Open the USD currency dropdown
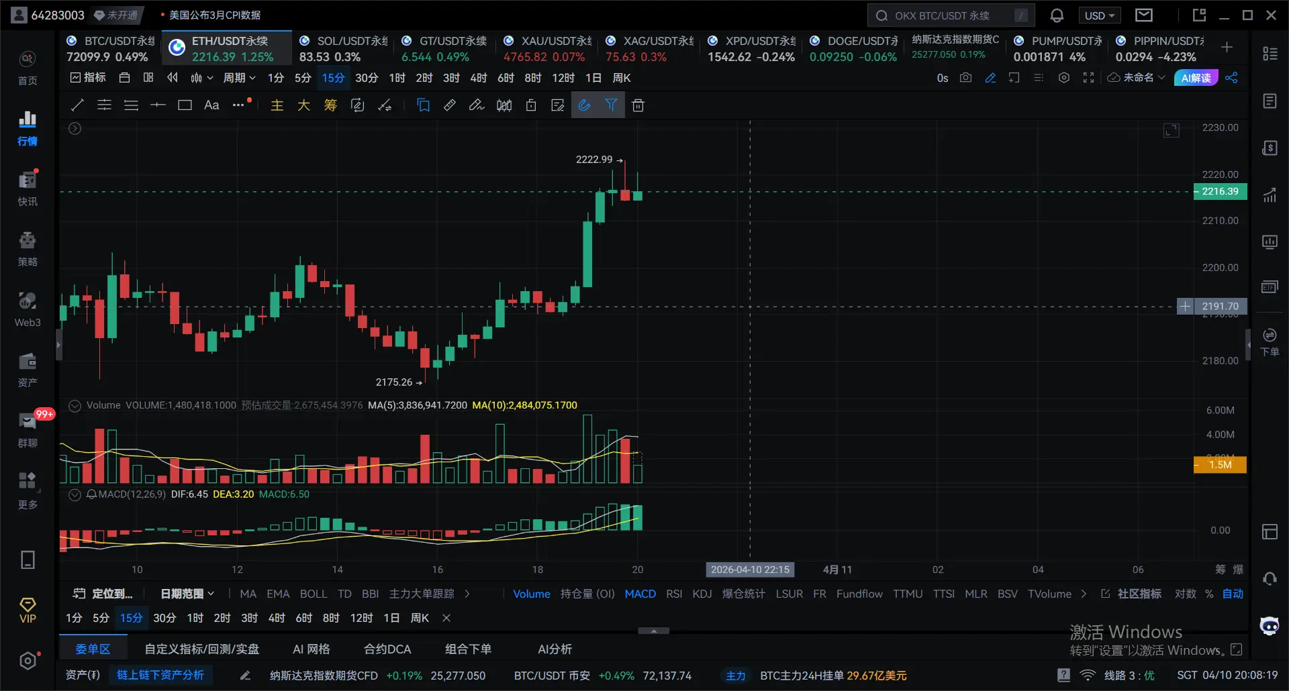This screenshot has height=691, width=1289. (x=1099, y=15)
